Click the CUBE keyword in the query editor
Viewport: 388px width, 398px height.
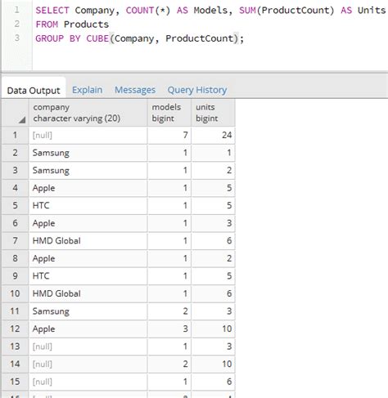[x=97, y=38]
